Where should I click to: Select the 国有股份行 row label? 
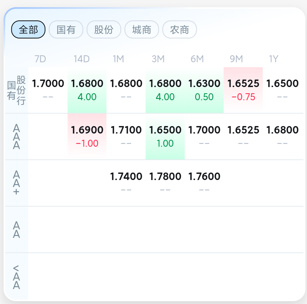17,90
